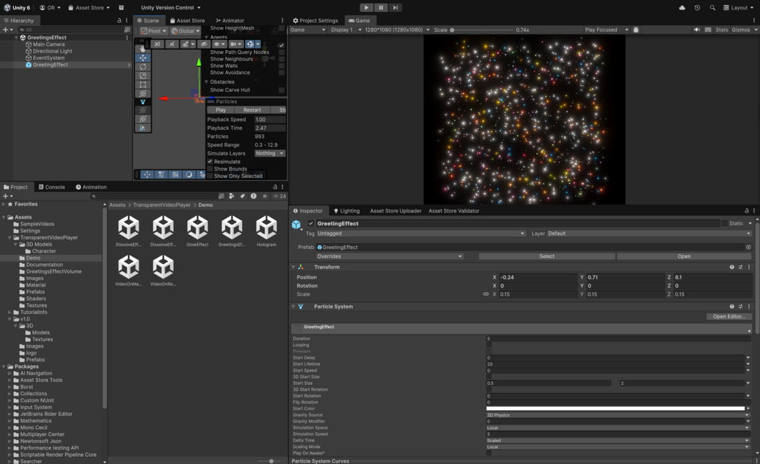Viewport: 760px width, 464px height.
Task: Click the audio mute icon in Game view
Action: click(x=697, y=28)
